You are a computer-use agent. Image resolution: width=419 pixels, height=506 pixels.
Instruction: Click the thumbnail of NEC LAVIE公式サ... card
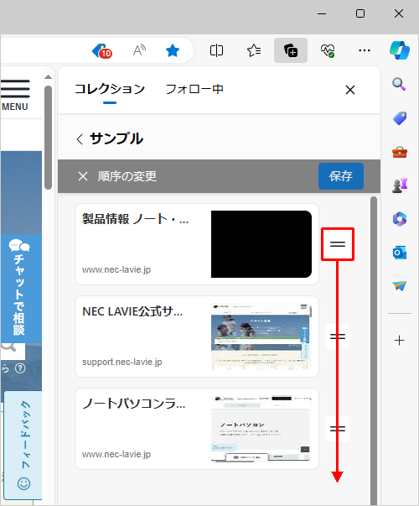[261, 336]
